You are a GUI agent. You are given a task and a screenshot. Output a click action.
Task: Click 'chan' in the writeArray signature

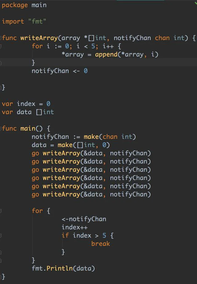coord(162,38)
